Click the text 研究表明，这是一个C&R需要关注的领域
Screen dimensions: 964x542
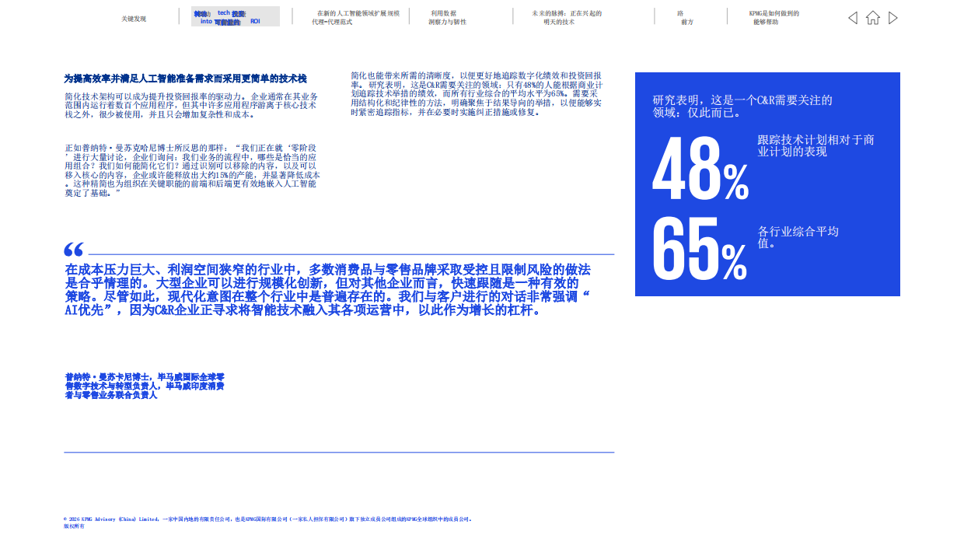[x=743, y=106]
